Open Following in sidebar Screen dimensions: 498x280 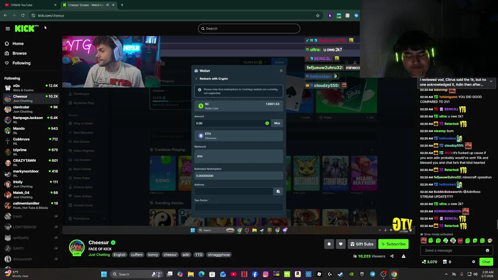point(21,63)
